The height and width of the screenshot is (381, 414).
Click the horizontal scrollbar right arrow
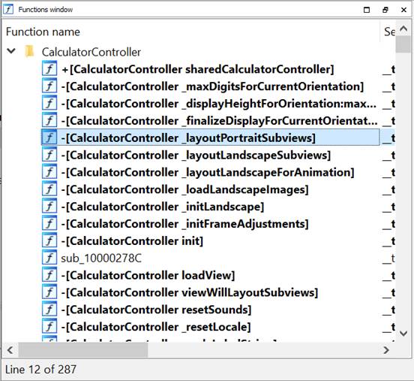386,350
